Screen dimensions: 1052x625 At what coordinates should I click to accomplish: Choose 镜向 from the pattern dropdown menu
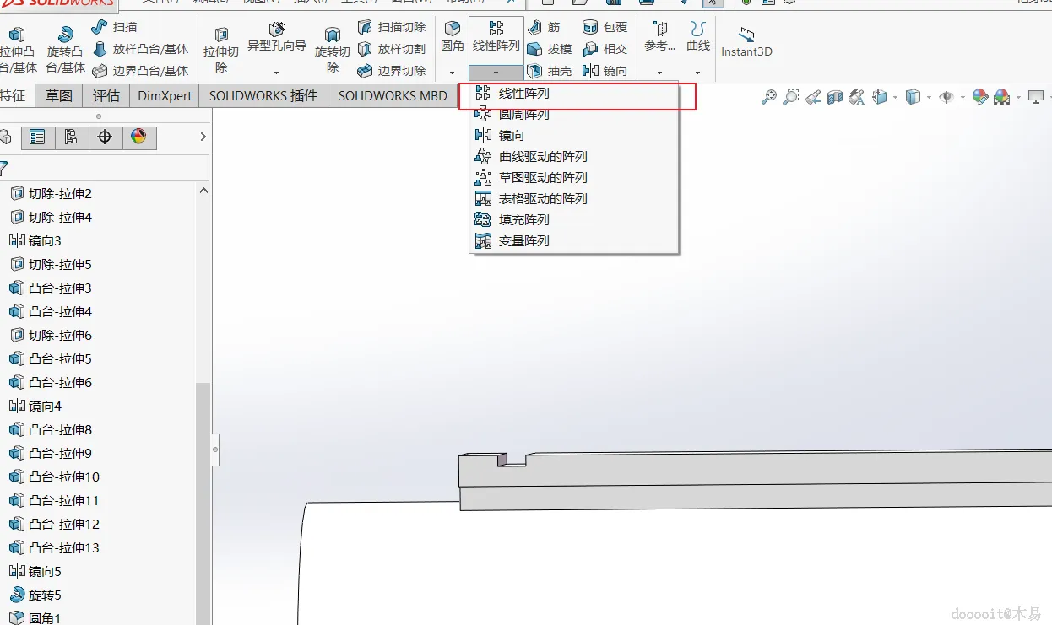coord(574,135)
